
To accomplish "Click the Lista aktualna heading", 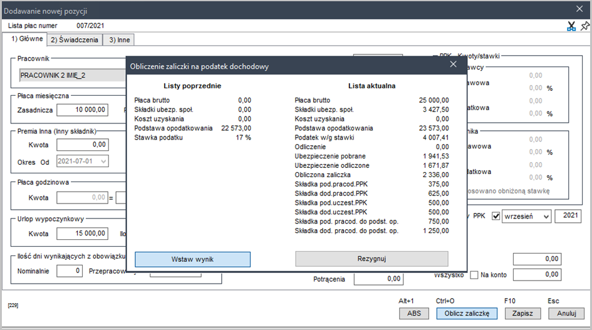I will pos(371,86).
